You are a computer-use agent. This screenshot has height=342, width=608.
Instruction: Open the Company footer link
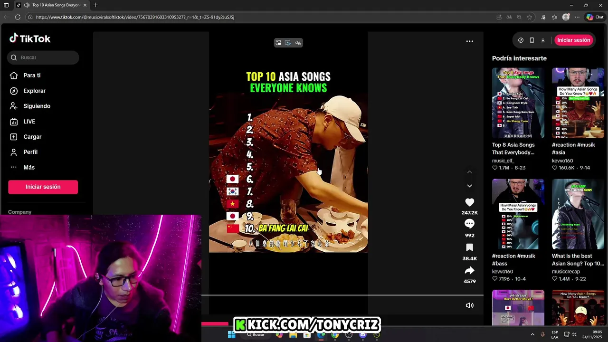click(19, 212)
